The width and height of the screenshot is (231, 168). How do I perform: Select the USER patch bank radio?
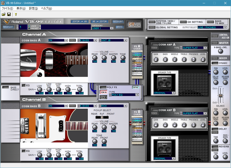(x=29, y=26)
